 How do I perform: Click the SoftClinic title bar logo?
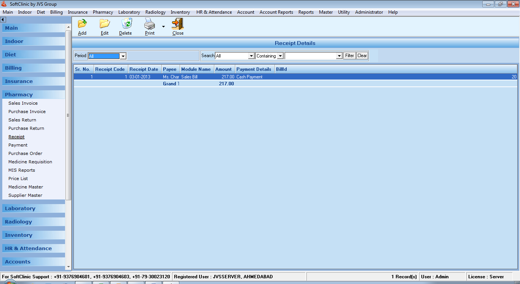(4, 4)
